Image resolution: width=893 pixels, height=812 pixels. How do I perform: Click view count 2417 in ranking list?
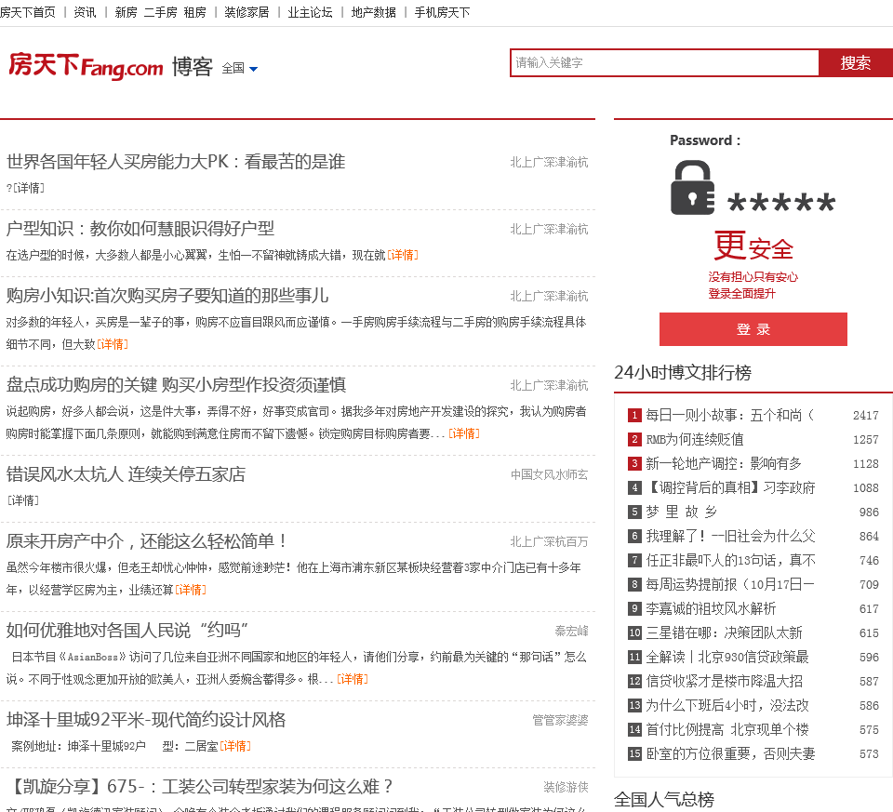[x=866, y=416]
